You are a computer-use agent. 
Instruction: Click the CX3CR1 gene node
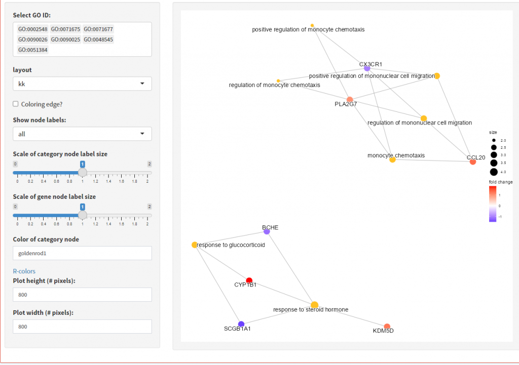pyautogui.click(x=367, y=68)
